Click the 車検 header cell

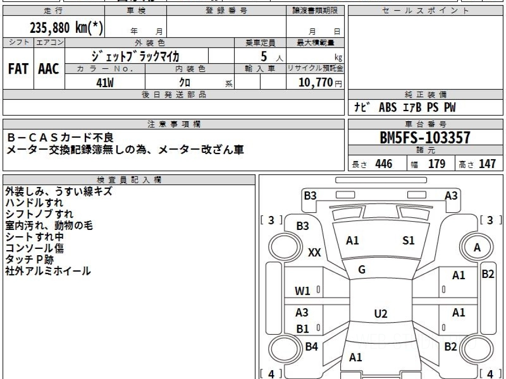[136, 11]
